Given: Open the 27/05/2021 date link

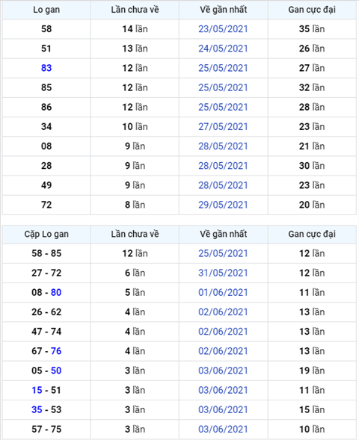Looking at the screenshot, I should (x=223, y=126).
